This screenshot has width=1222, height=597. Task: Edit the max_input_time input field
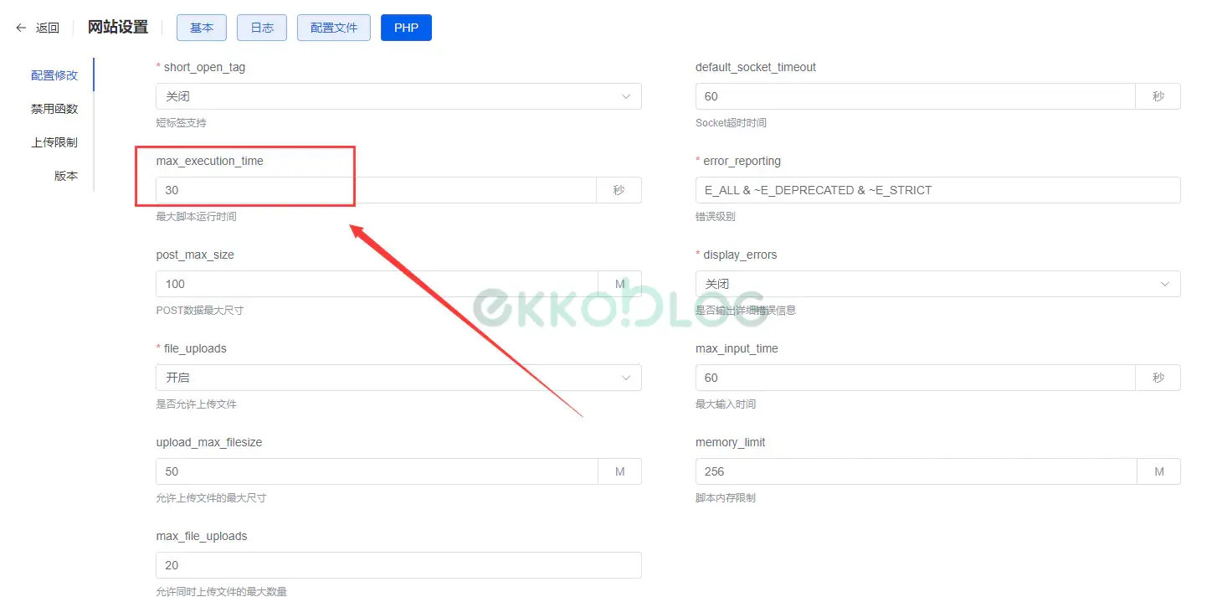click(916, 378)
